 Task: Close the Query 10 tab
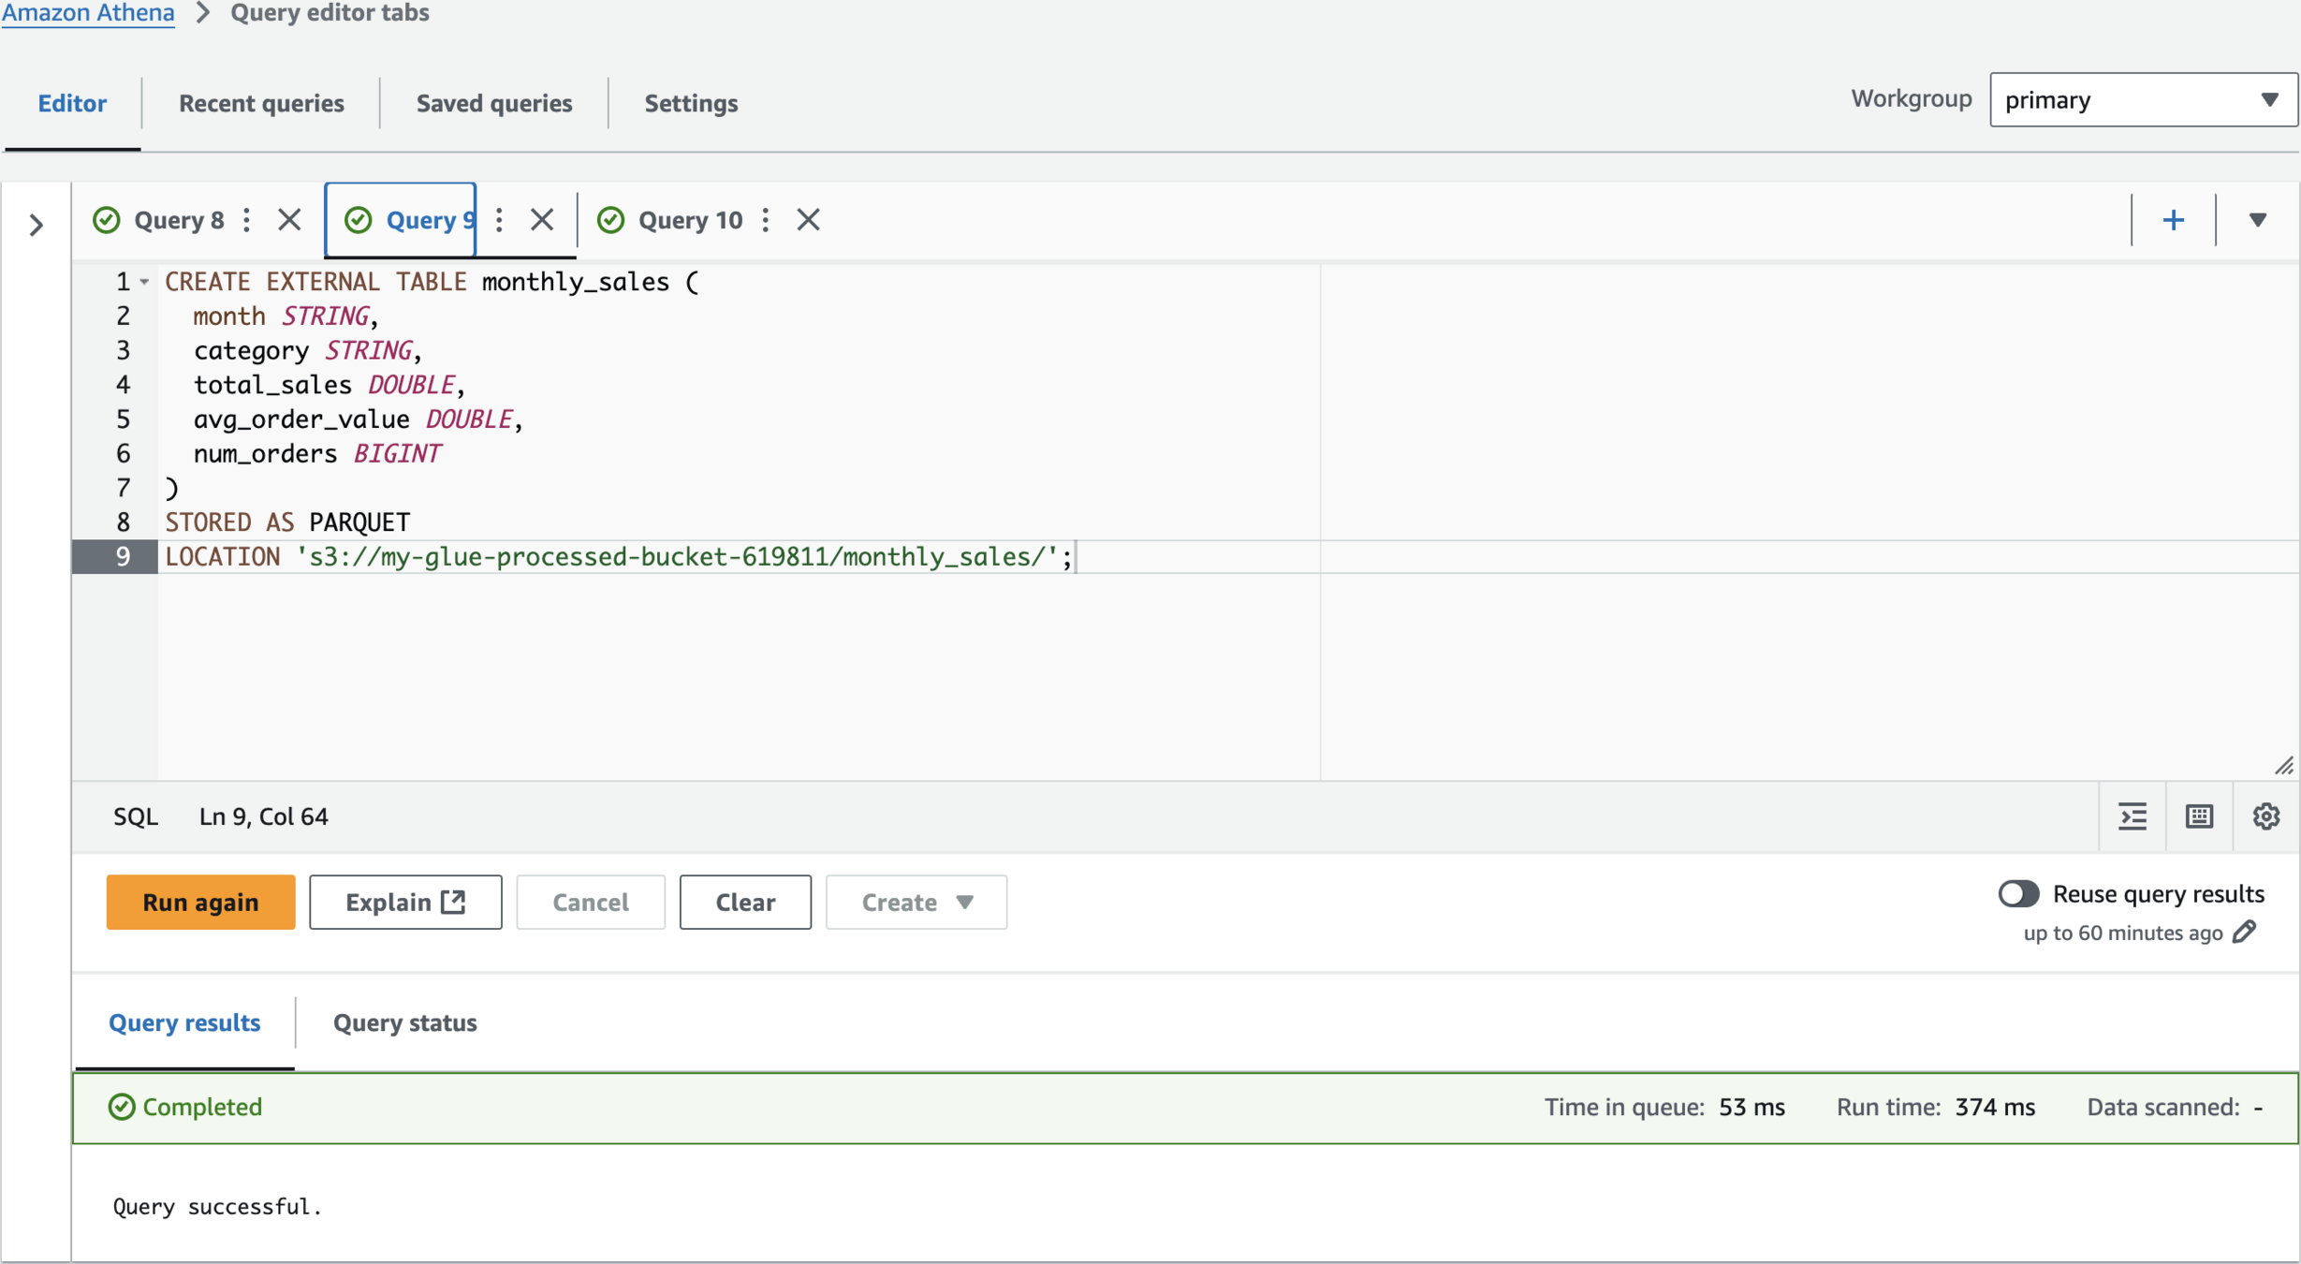[x=809, y=220]
